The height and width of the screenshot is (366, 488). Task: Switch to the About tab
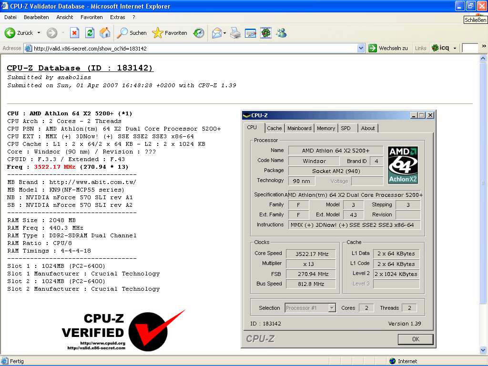click(368, 128)
